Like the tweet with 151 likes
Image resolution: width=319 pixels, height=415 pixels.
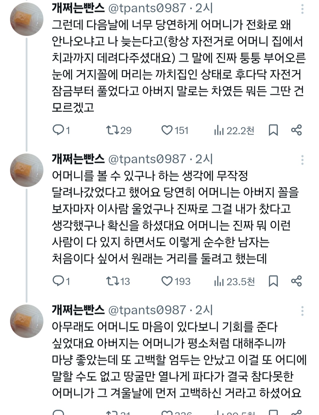click(167, 130)
